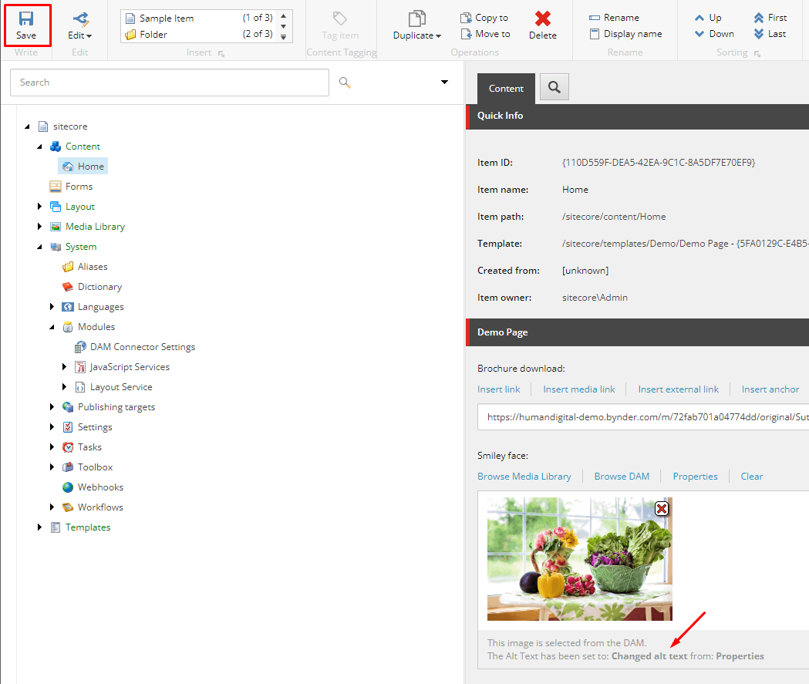Select the Content tab
Image resolution: width=809 pixels, height=684 pixels.
[506, 89]
